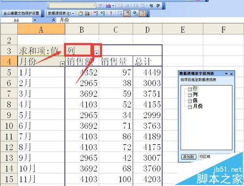Select the 总计 column heading cell

147,61
